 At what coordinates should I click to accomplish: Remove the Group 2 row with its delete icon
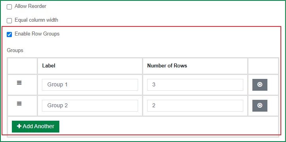(260, 105)
